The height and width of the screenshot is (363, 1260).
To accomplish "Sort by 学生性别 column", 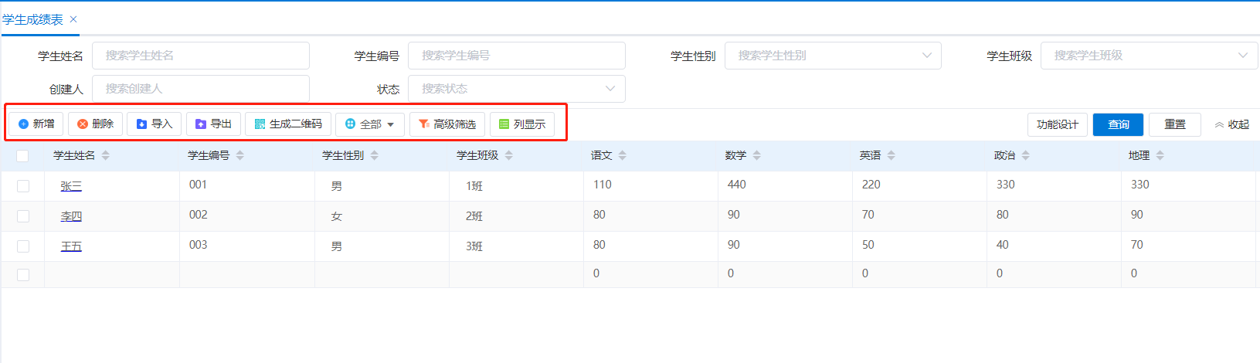I will (x=375, y=155).
